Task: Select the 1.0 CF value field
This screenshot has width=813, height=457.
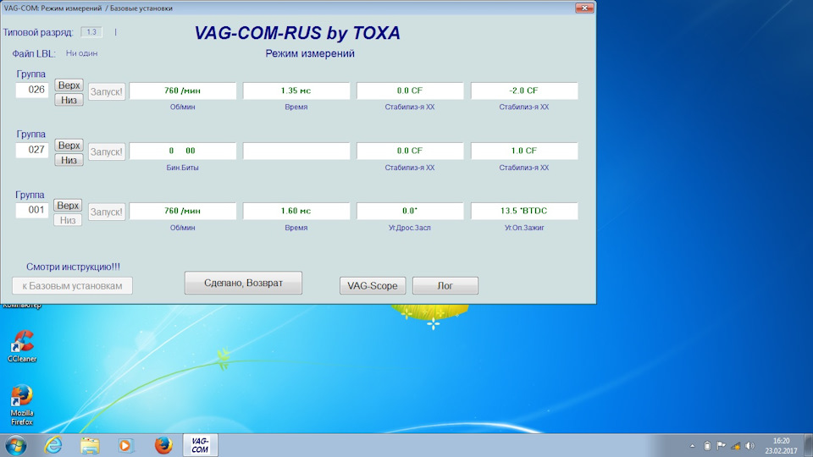Action: tap(524, 151)
